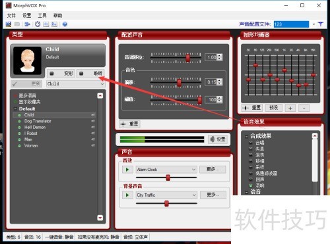Click the stepper on the 1.00 pitch value
Viewport: 330px width, 244px height.
click(220, 57)
